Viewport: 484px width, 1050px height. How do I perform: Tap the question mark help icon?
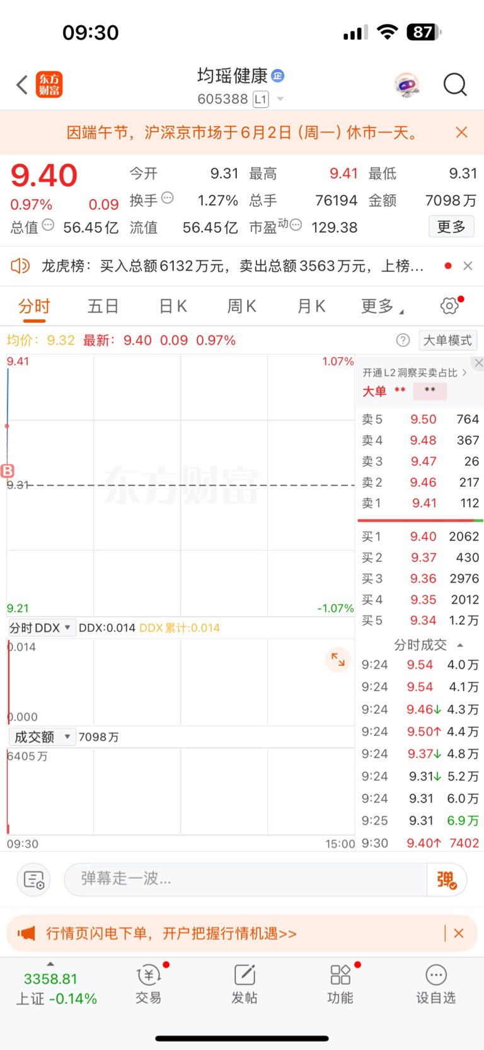coord(403,341)
